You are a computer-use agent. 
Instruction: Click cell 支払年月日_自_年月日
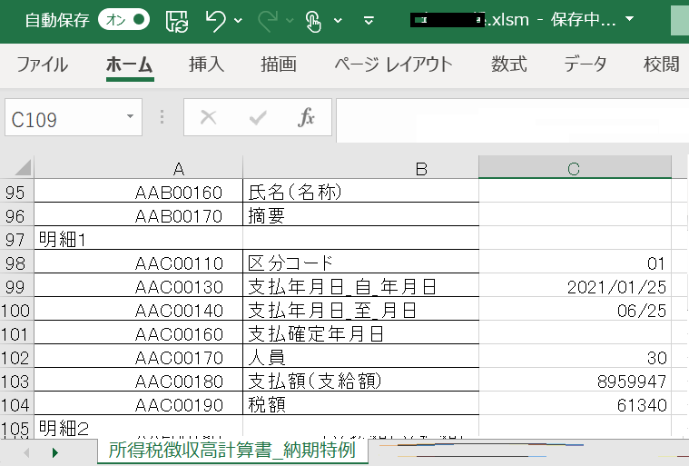point(360,285)
